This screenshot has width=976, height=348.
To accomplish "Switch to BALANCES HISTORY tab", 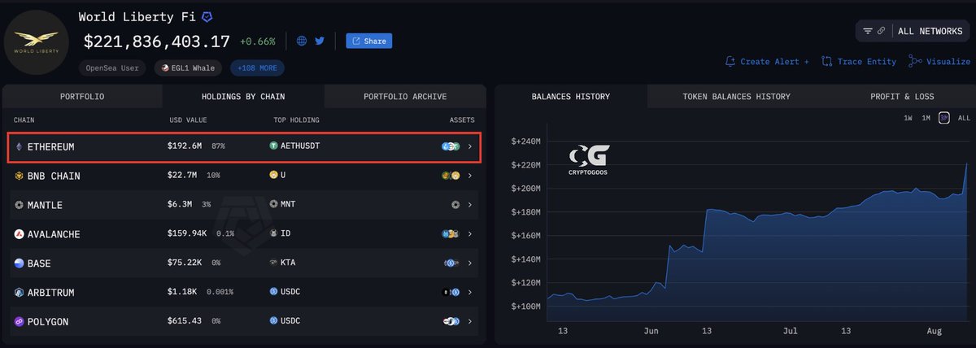I will [571, 96].
